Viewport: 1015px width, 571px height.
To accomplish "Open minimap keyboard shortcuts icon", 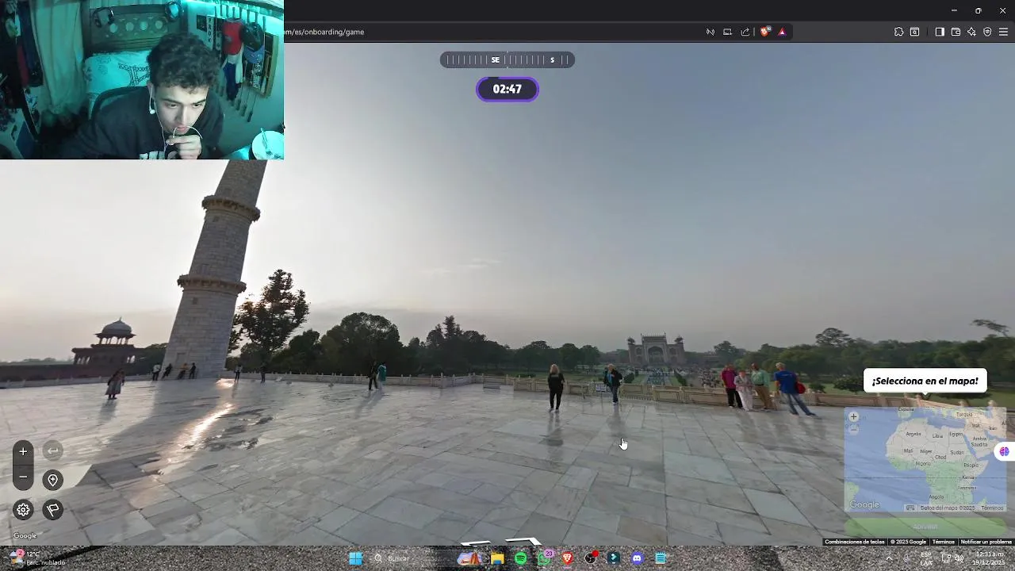I will coord(910,508).
